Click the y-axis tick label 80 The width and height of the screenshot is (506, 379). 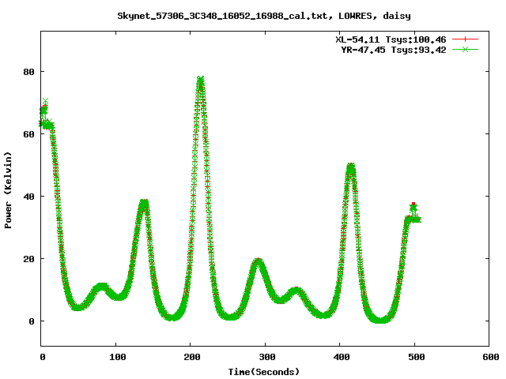pyautogui.click(x=28, y=72)
